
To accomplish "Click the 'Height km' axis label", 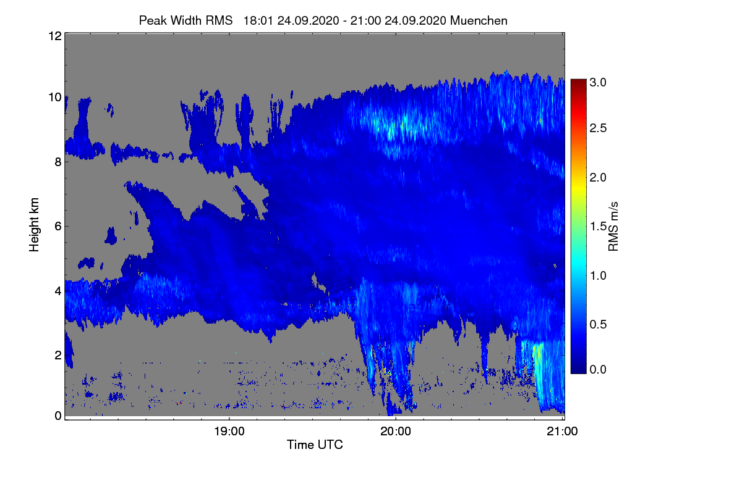I will (35, 225).
